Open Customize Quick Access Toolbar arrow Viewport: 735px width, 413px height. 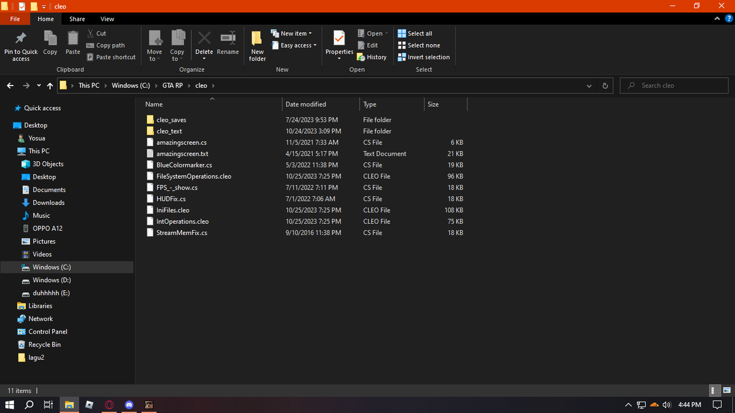coord(44,6)
